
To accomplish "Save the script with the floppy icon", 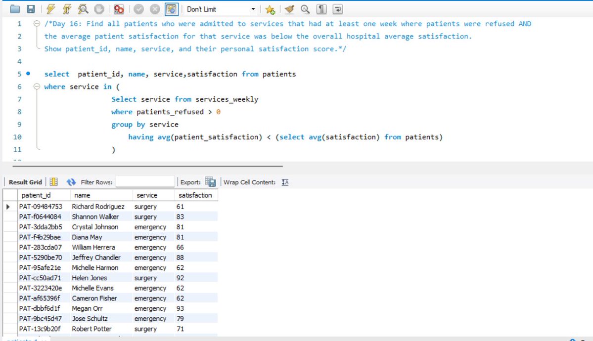I will coord(31,9).
